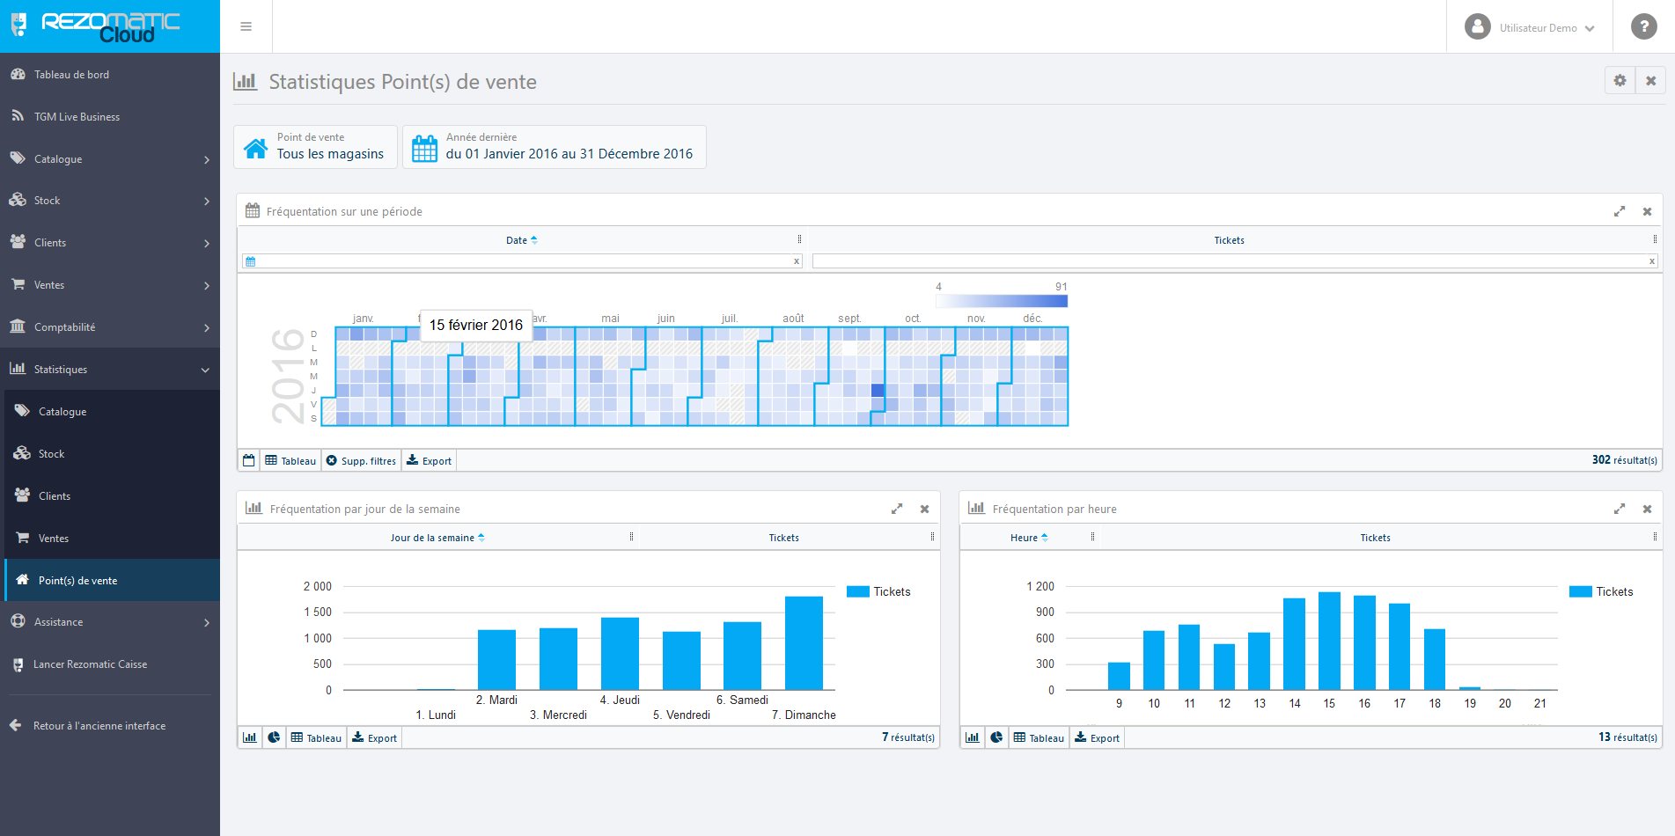Show pie chart view in hourly panel
Viewport: 1675px width, 836px height.
[x=996, y=737]
